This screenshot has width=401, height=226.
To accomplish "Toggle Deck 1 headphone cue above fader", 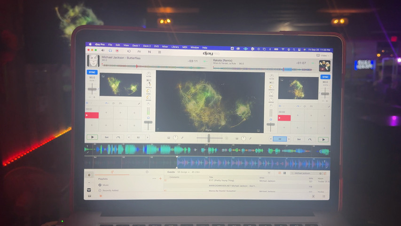I will click(148, 118).
